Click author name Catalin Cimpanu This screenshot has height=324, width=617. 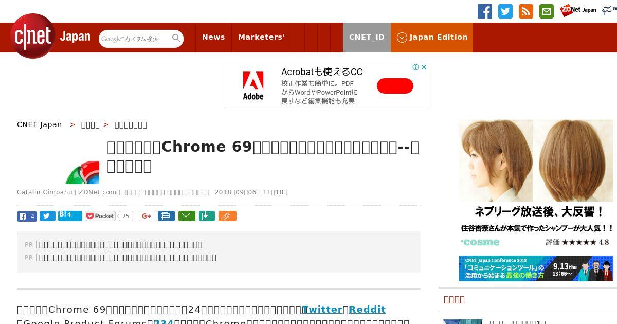45,192
